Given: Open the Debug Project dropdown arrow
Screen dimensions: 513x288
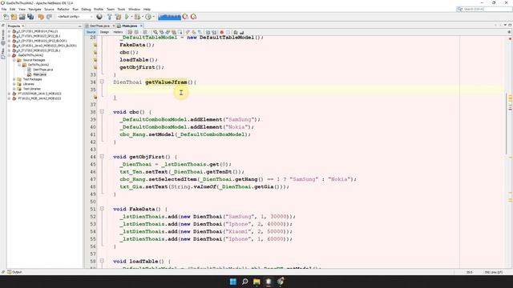Looking at the screenshot, I should pos(143,17).
